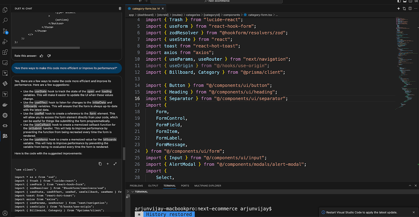
Task: Go back with the title bar left arrow
Action: 141,1
